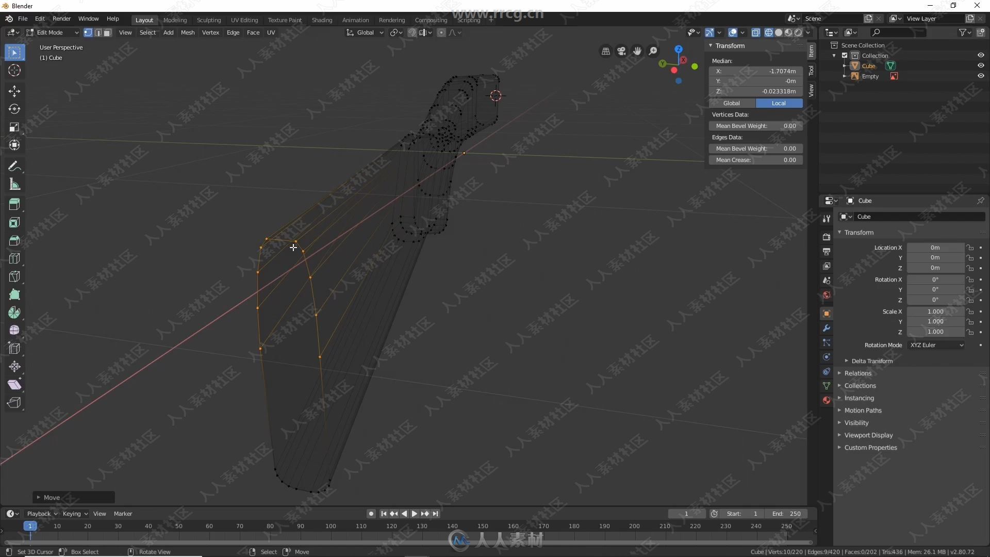Click the pan view hand icon
This screenshot has height=557, width=990.
tap(637, 51)
